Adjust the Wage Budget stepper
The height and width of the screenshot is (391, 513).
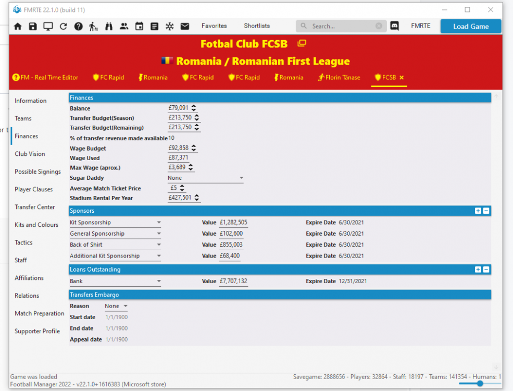(194, 148)
